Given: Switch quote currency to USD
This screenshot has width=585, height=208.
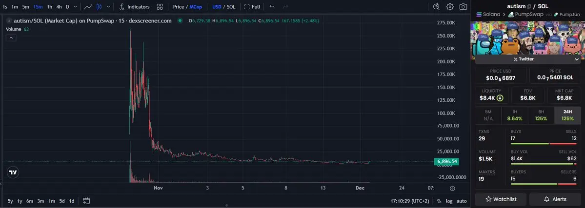Looking at the screenshot, I should point(217,7).
